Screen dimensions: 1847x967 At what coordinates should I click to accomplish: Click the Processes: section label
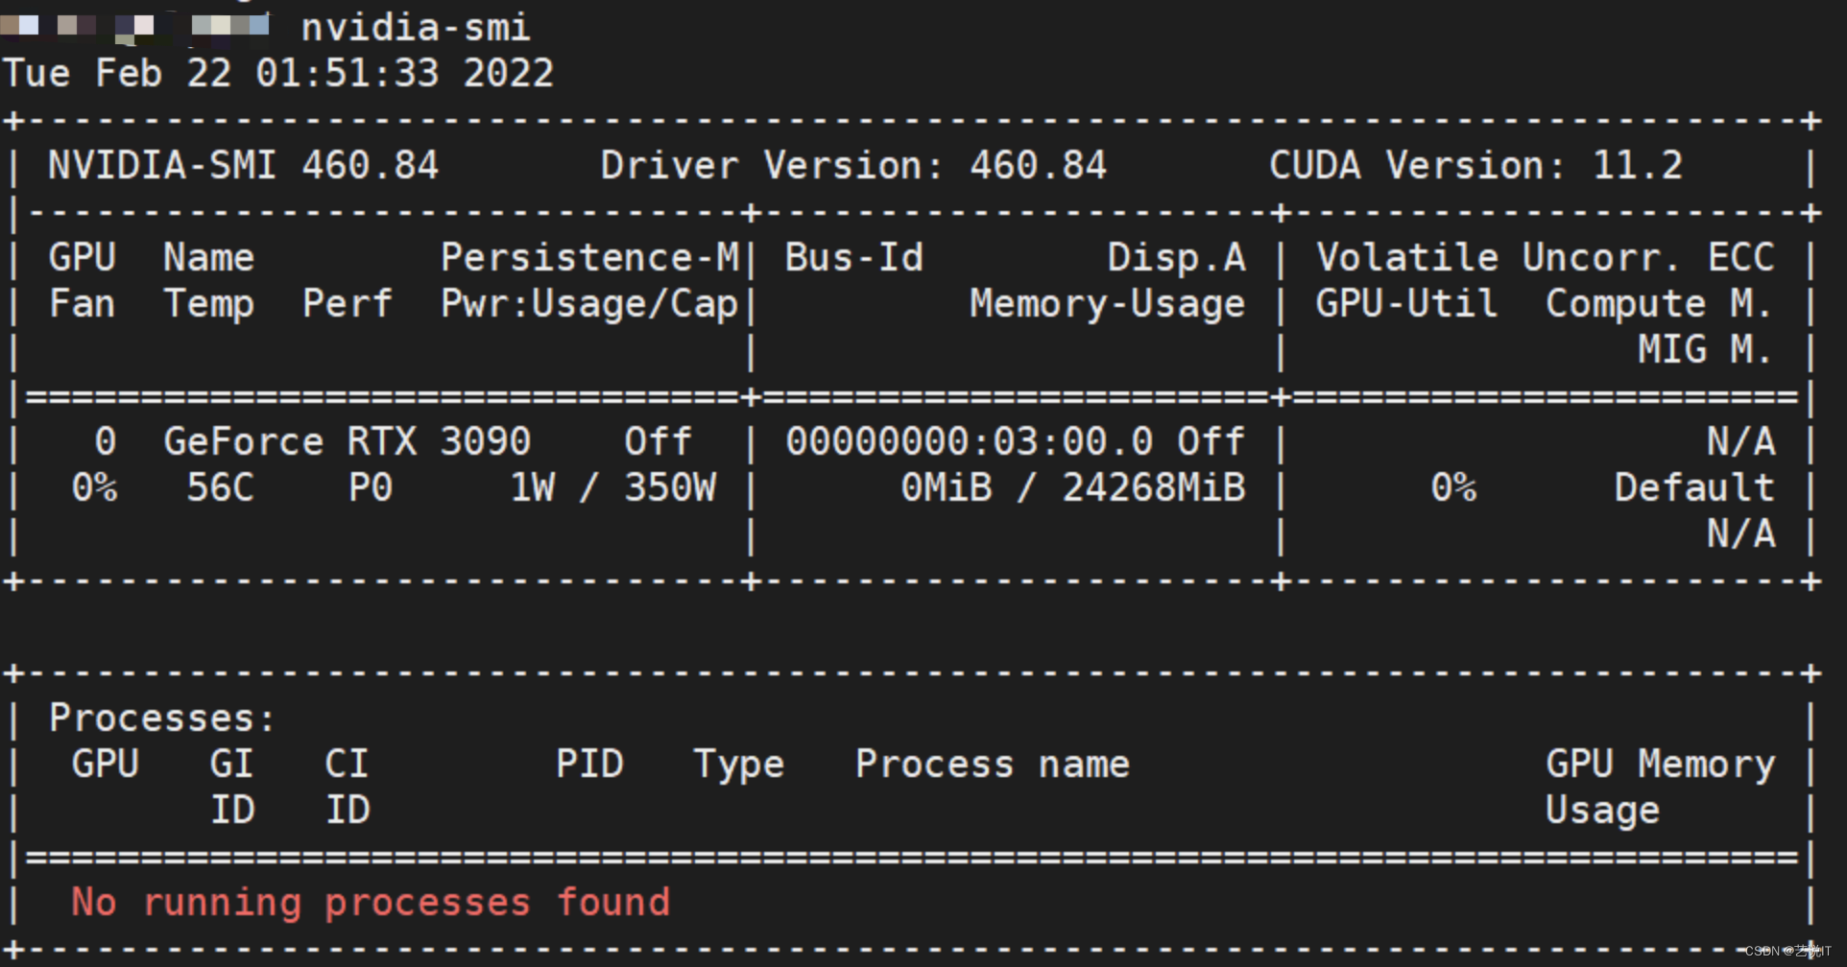[162, 719]
